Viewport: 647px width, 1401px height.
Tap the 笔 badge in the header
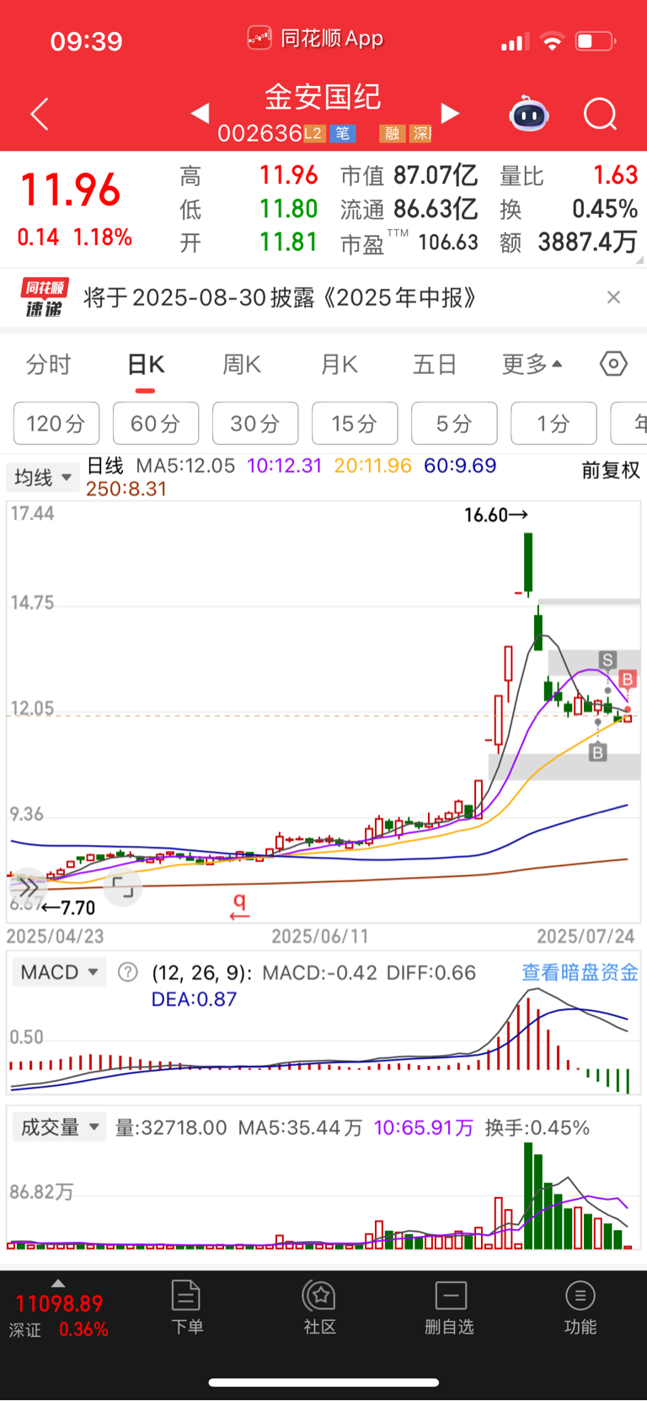pos(342,133)
